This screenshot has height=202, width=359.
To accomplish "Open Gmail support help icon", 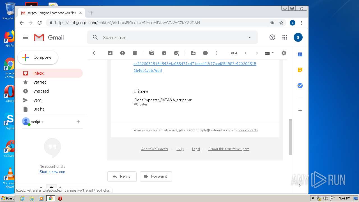I will coord(272,37).
